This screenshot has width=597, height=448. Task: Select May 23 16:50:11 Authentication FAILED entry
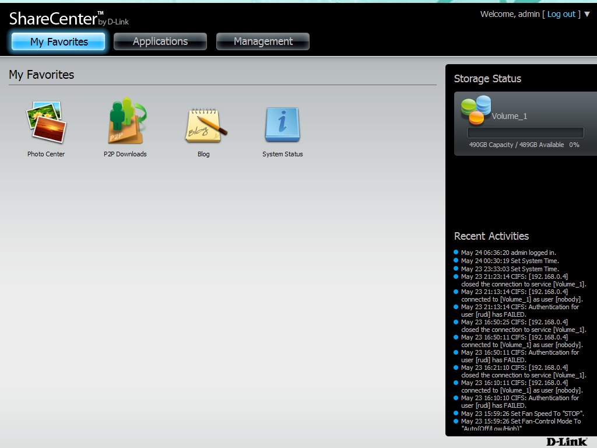pyautogui.click(x=520, y=356)
